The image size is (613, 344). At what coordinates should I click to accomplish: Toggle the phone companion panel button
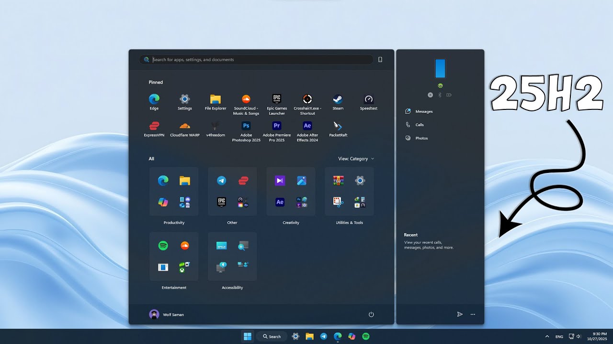click(380, 60)
